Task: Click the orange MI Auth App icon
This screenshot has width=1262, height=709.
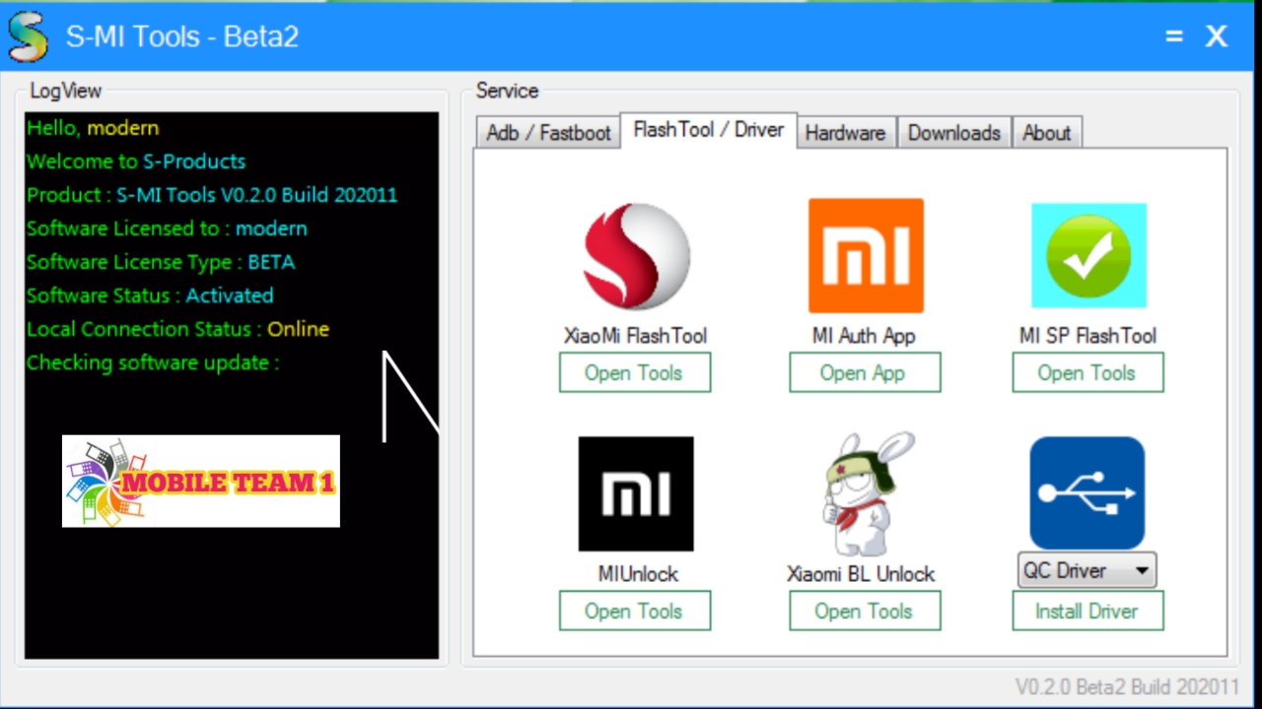Action: 865,255
